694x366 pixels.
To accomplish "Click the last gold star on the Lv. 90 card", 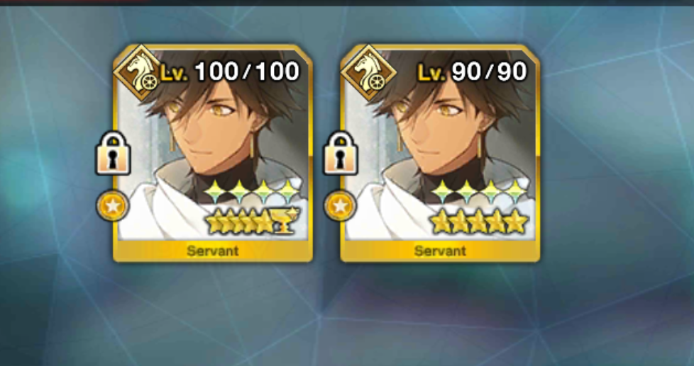I will 517,221.
